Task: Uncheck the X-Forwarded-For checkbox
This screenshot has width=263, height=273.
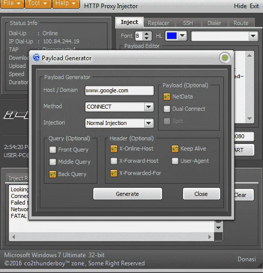Action: tap(114, 173)
